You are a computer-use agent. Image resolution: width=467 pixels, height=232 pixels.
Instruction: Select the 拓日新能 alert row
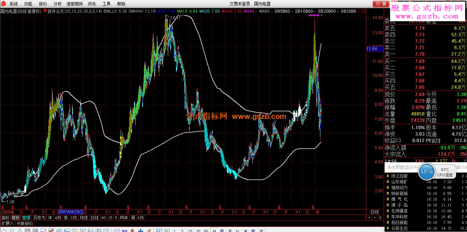coord(426,222)
